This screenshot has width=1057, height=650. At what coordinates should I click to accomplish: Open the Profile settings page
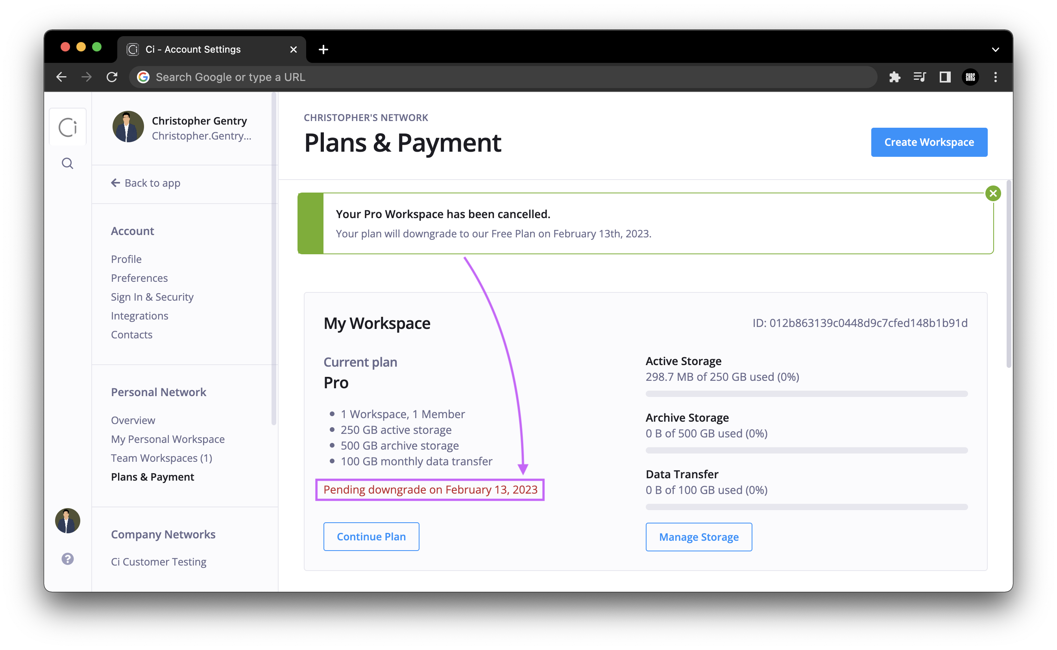click(x=126, y=259)
